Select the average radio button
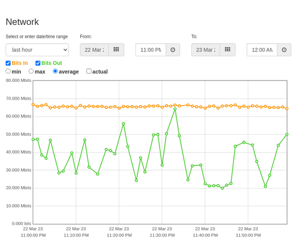 click(x=55, y=71)
